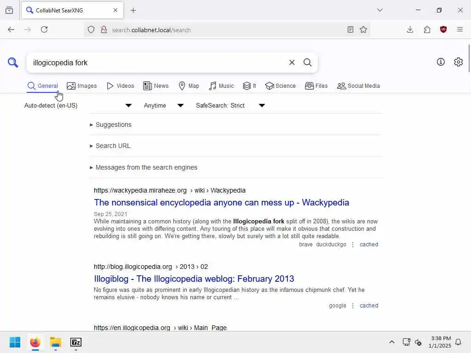Bookmark this page with star
Screen dimensions: 471x353
(x=363, y=29)
